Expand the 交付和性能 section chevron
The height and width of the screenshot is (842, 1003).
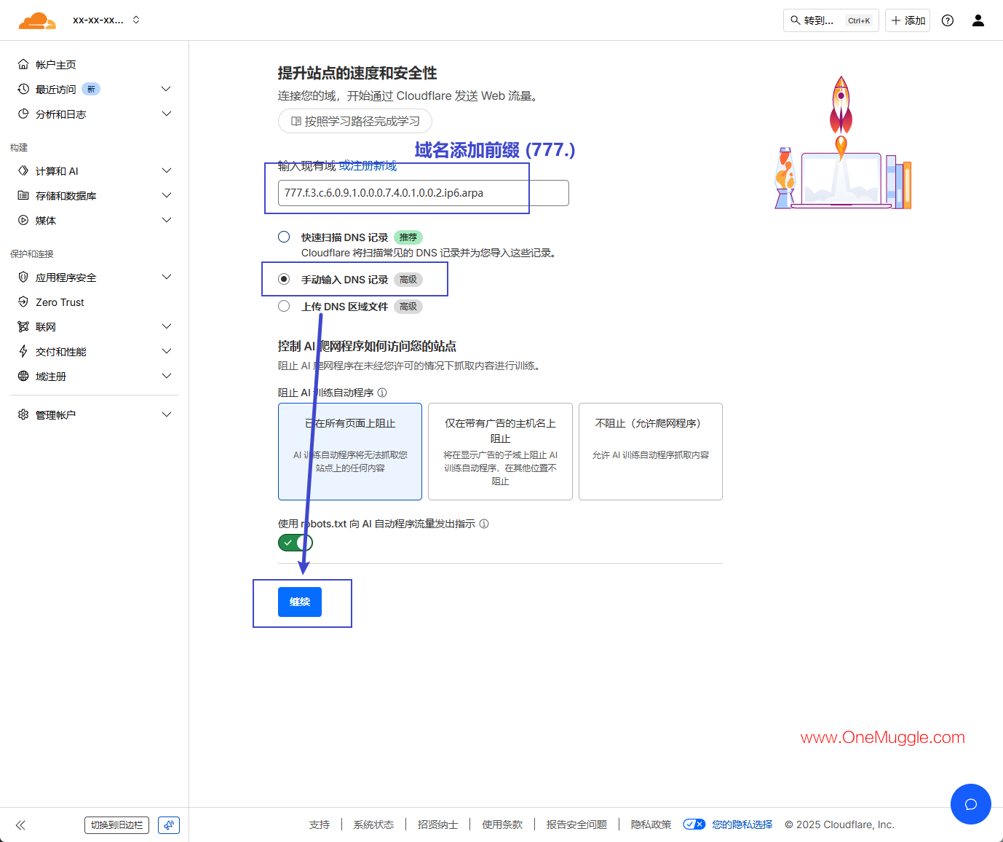click(166, 351)
